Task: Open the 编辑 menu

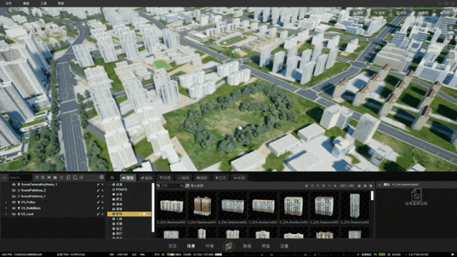Action: coord(26,3)
